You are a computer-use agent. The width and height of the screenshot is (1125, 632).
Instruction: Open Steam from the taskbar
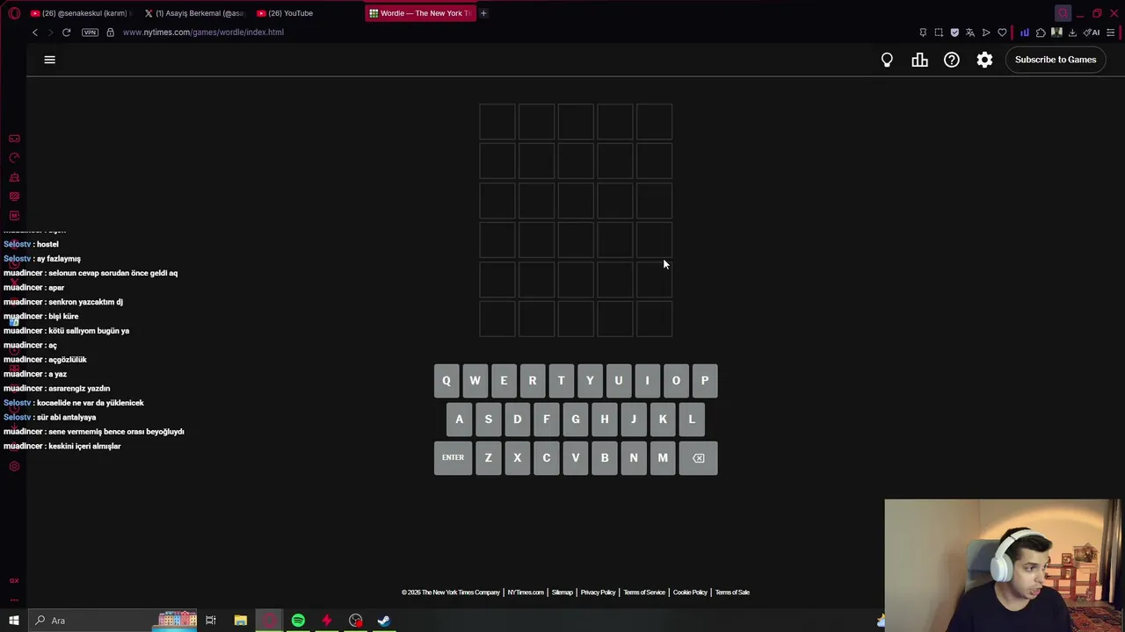click(384, 621)
